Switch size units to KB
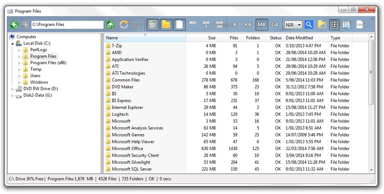This screenshot has height=194, width=384. [248, 25]
